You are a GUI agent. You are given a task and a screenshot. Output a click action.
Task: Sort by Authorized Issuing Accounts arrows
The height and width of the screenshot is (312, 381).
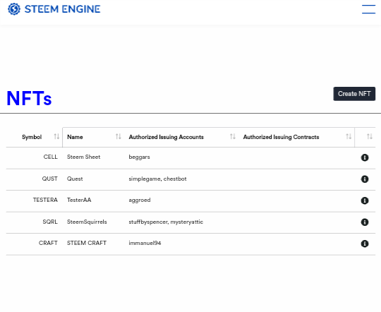click(x=233, y=136)
